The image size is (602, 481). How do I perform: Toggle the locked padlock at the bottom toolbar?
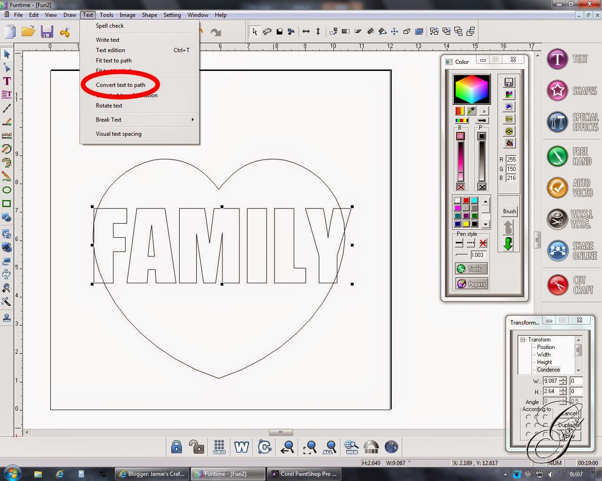(176, 447)
